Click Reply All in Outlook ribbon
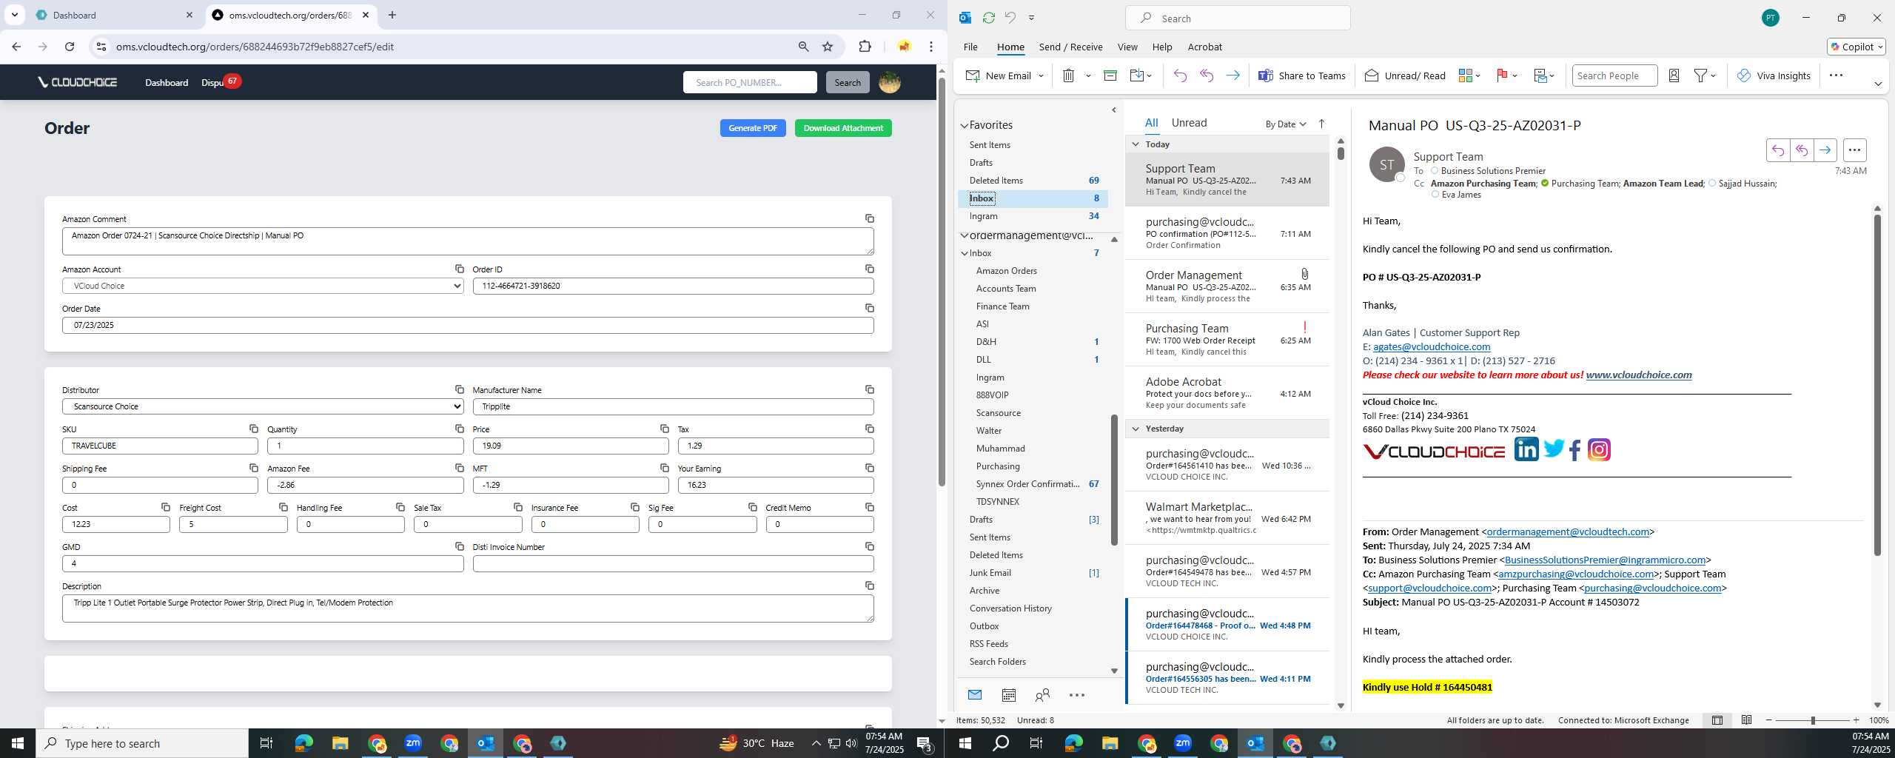Screen dimensions: 1895x758 [1207, 76]
